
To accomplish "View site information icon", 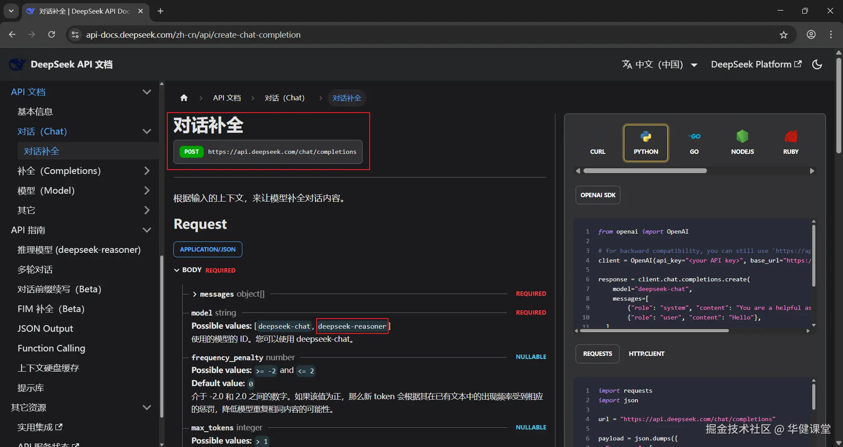I will pos(75,35).
